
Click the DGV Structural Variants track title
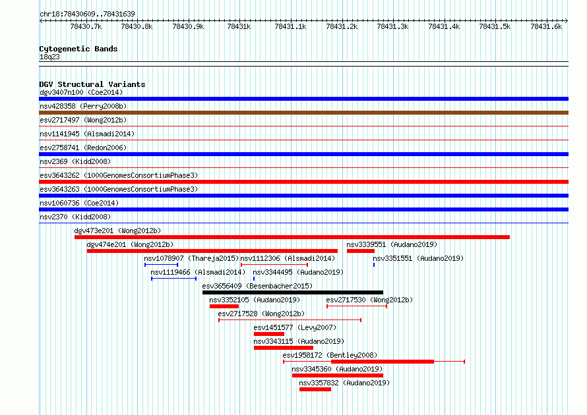tap(92, 84)
